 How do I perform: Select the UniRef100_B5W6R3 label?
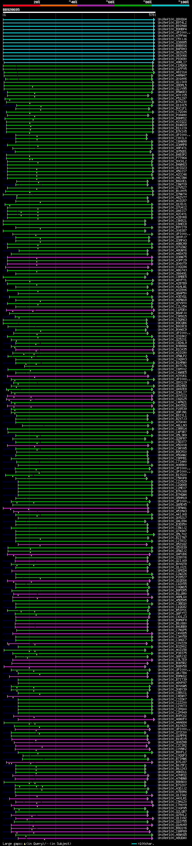coord(172,92)
